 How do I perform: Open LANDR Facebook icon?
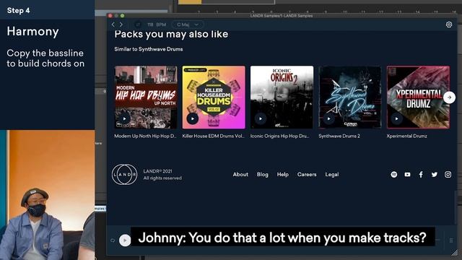point(421,175)
